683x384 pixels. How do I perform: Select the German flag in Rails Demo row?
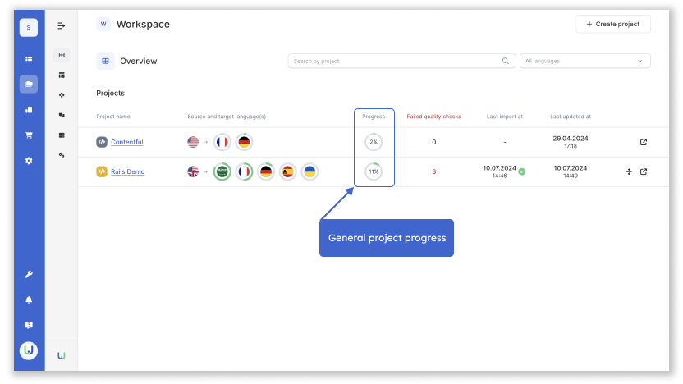click(x=266, y=171)
